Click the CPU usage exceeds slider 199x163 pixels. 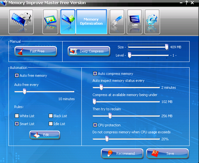pos(126,139)
